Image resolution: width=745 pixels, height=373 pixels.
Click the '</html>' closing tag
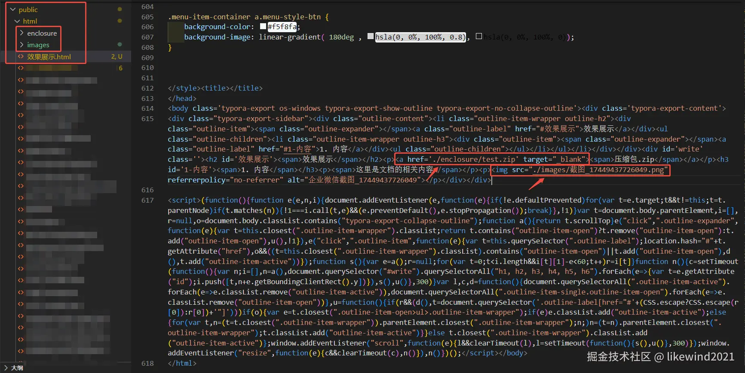[182, 363]
